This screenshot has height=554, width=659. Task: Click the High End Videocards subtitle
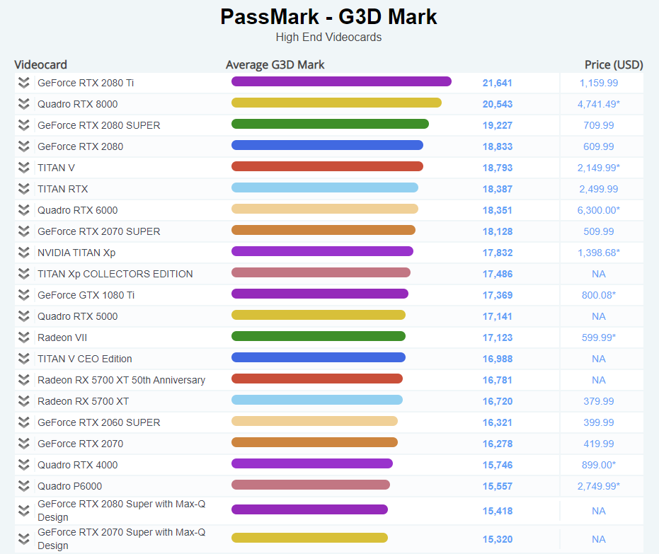point(328,37)
